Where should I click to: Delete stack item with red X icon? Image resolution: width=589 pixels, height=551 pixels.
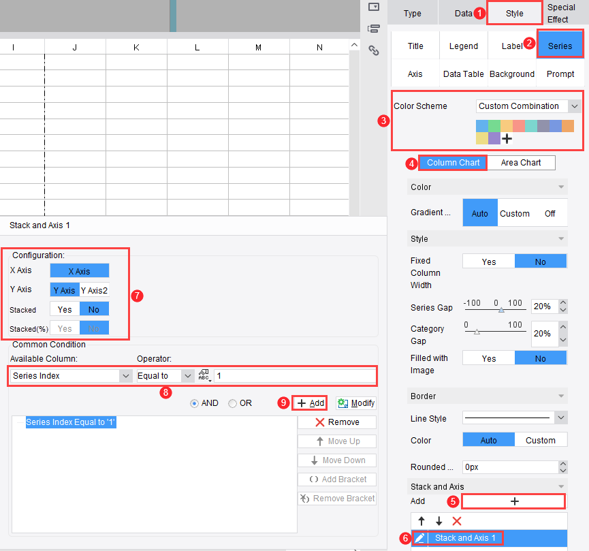457,521
